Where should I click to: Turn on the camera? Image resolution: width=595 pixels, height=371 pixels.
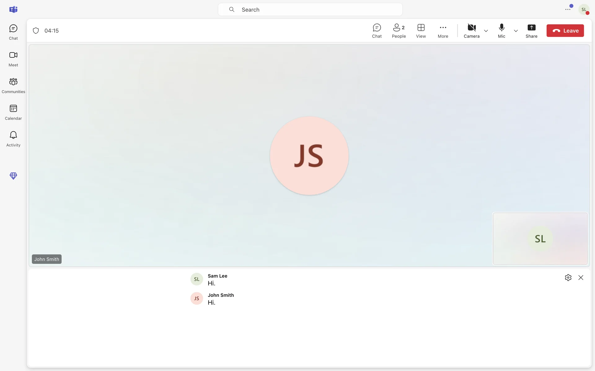click(x=471, y=31)
